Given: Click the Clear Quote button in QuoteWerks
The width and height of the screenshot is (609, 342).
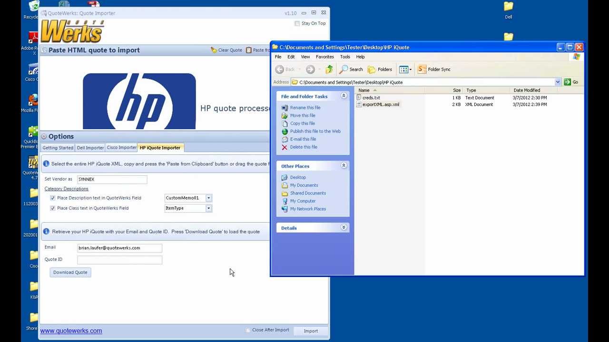Looking at the screenshot, I should click(226, 50).
